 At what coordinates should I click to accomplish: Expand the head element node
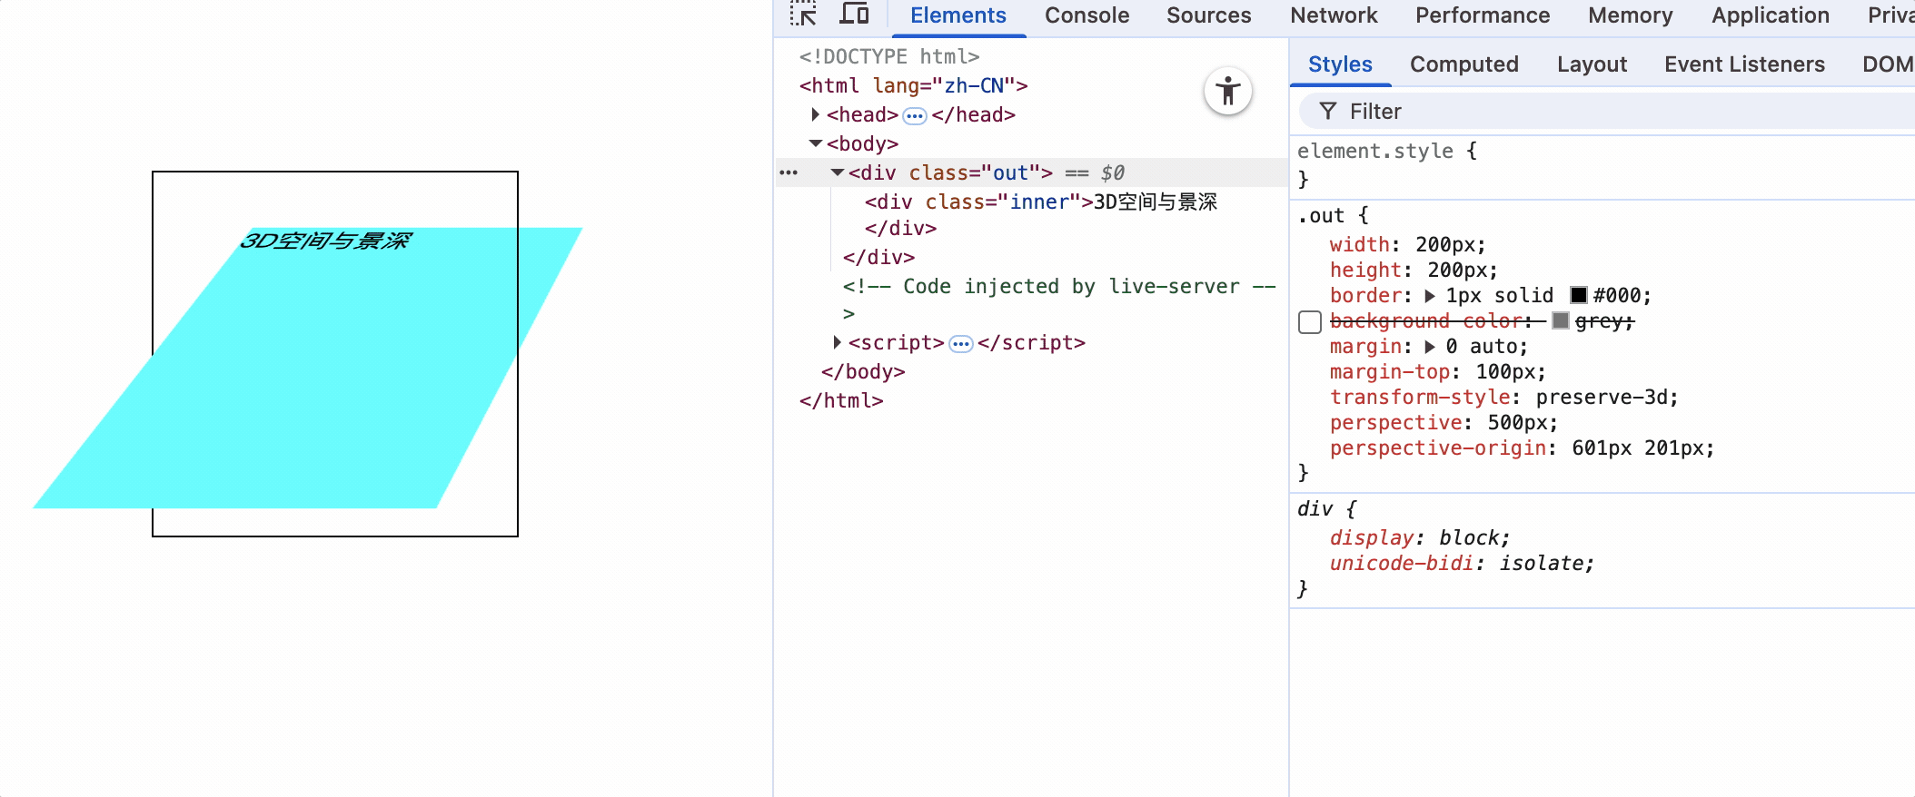tap(815, 114)
